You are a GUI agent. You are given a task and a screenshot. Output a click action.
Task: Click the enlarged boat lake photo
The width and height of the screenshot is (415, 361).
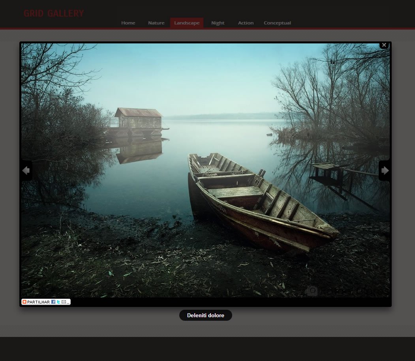(205, 170)
